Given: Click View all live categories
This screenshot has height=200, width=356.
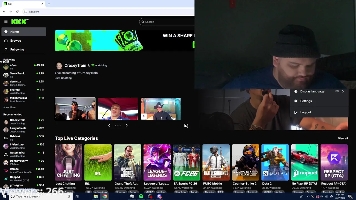Looking at the screenshot, I should (x=343, y=138).
